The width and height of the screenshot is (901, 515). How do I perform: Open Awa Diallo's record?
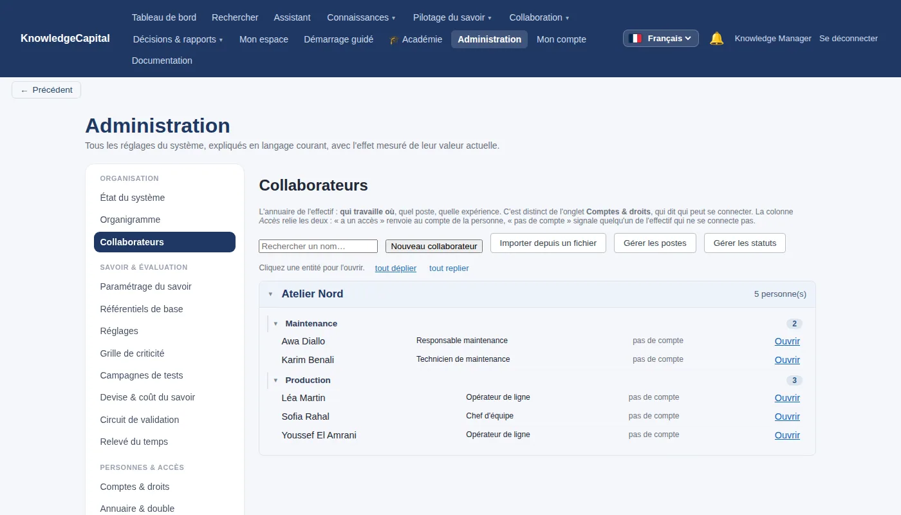click(787, 341)
